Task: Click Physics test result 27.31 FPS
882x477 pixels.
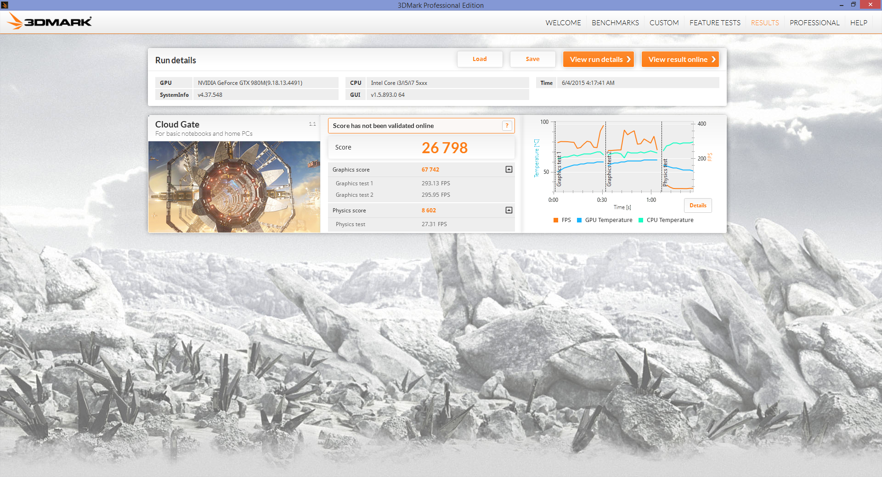Action: (434, 224)
